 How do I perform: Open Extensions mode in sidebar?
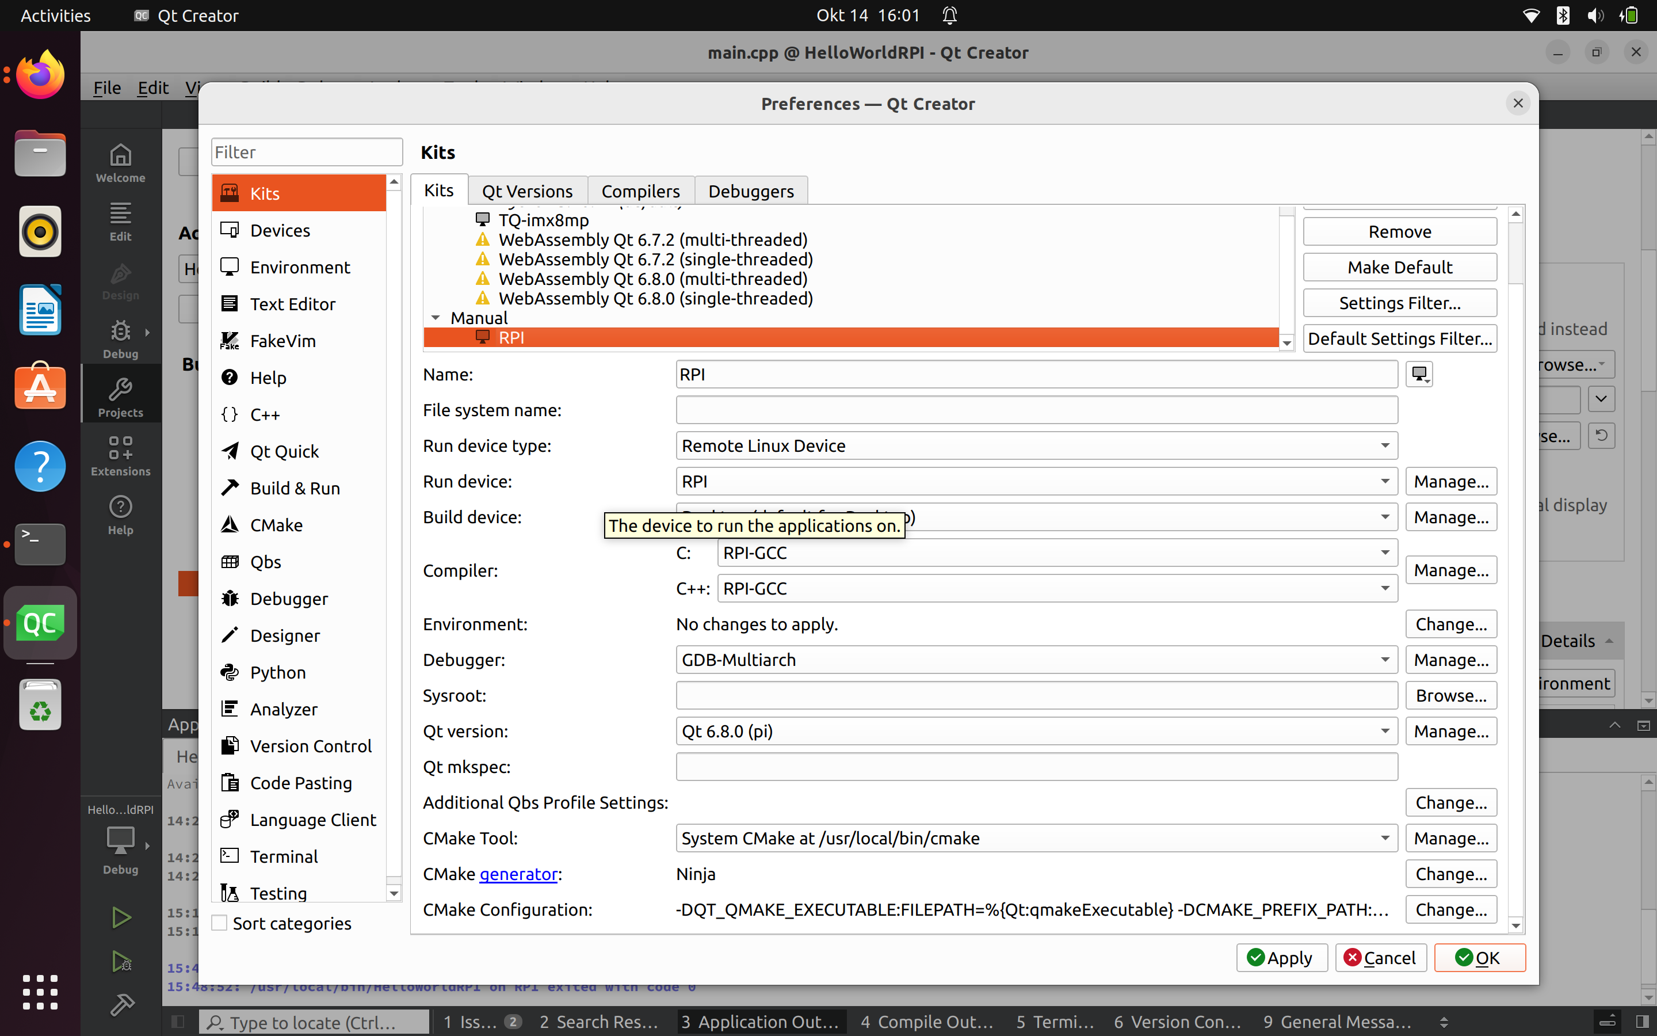120,457
